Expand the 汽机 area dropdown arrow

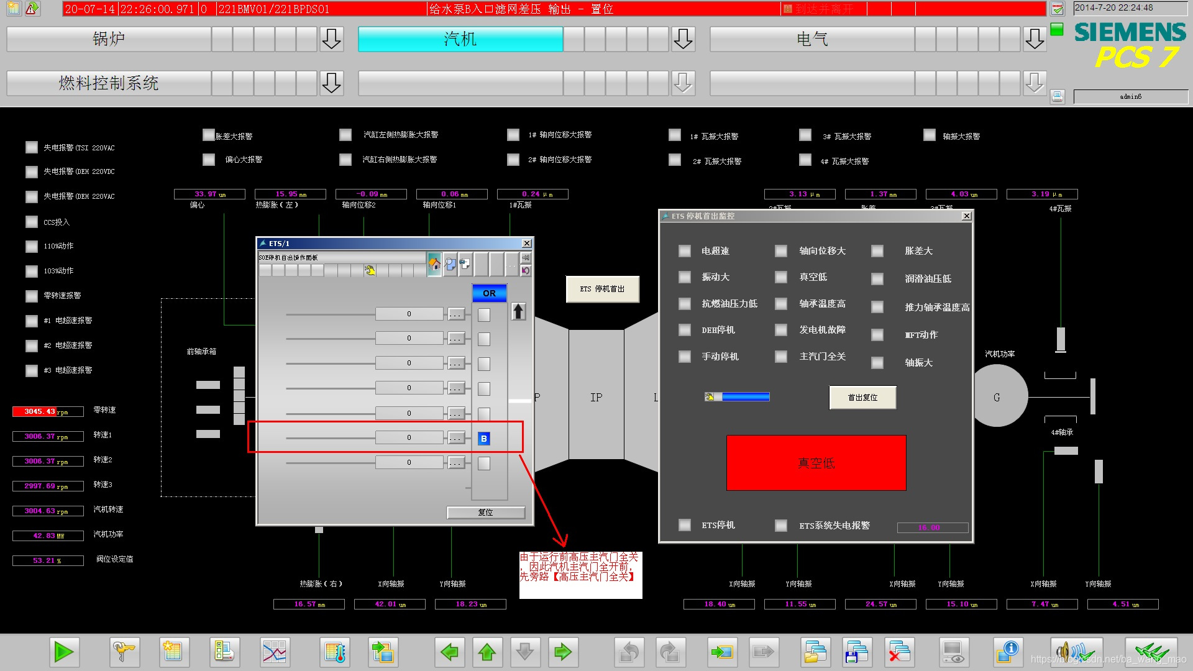point(683,39)
